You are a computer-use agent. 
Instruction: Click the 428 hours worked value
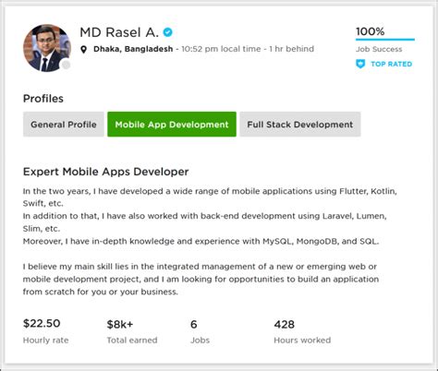tap(284, 324)
